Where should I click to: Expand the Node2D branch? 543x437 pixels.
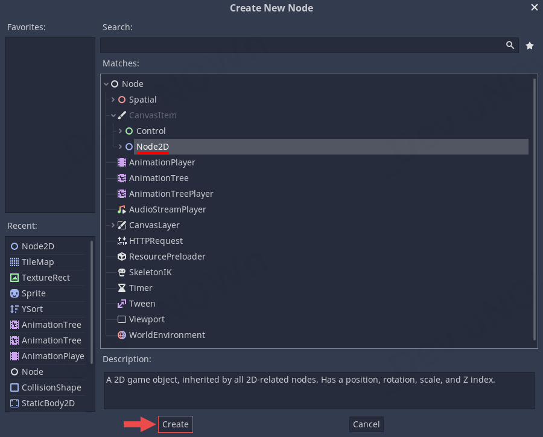click(x=120, y=147)
